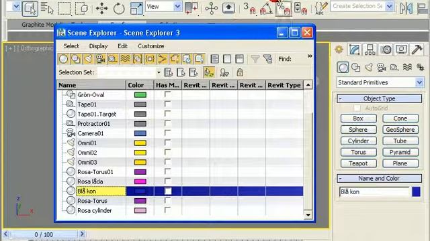Choose the Rectangular Selection Region tool
Image resolution: width=430 pixels, height=241 pixels.
[x=64, y=9]
